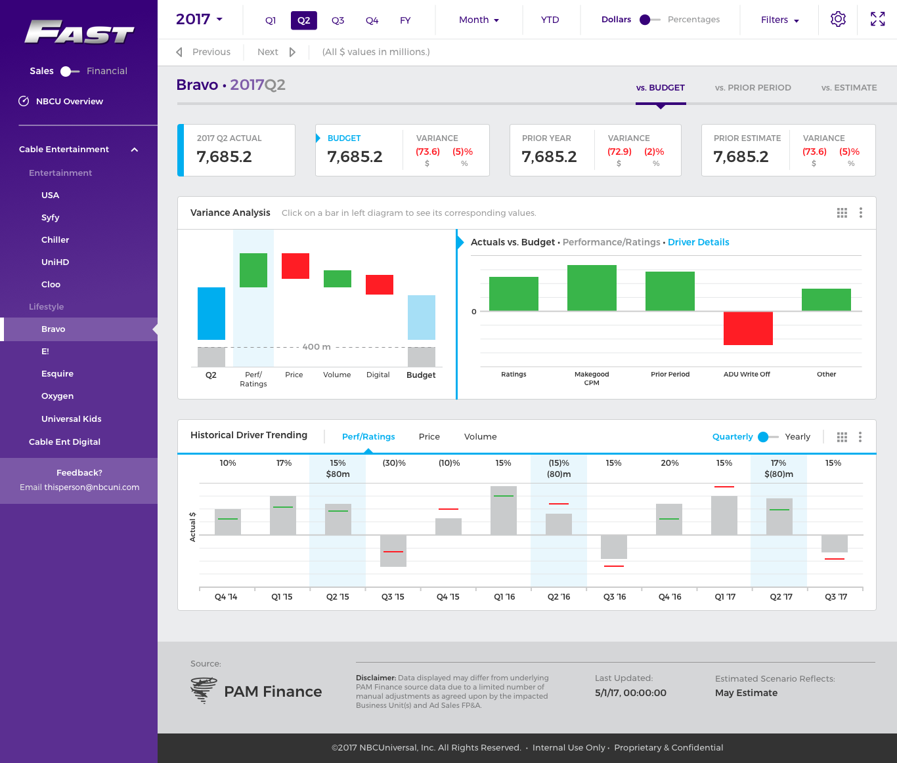
Task: Toggle the Sales / Financial switch
Action: click(x=70, y=72)
